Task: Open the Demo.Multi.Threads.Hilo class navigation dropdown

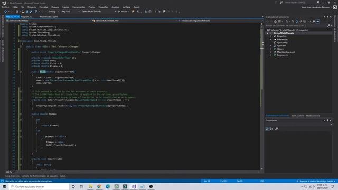Action: 135,21
